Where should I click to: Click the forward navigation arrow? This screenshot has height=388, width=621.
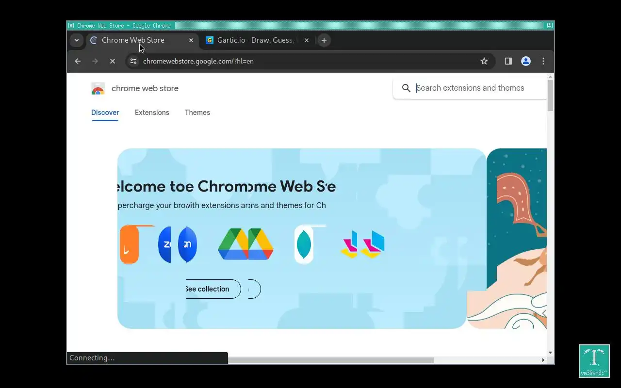click(x=95, y=61)
